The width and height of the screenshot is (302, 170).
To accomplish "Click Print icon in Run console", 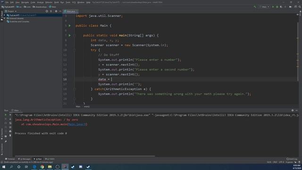I will coord(10,131).
